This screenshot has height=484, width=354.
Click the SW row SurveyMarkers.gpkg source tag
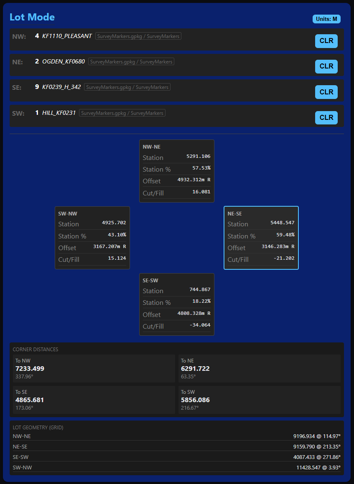click(x=122, y=113)
